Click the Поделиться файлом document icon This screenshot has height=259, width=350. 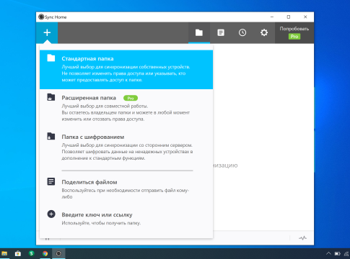click(51, 181)
